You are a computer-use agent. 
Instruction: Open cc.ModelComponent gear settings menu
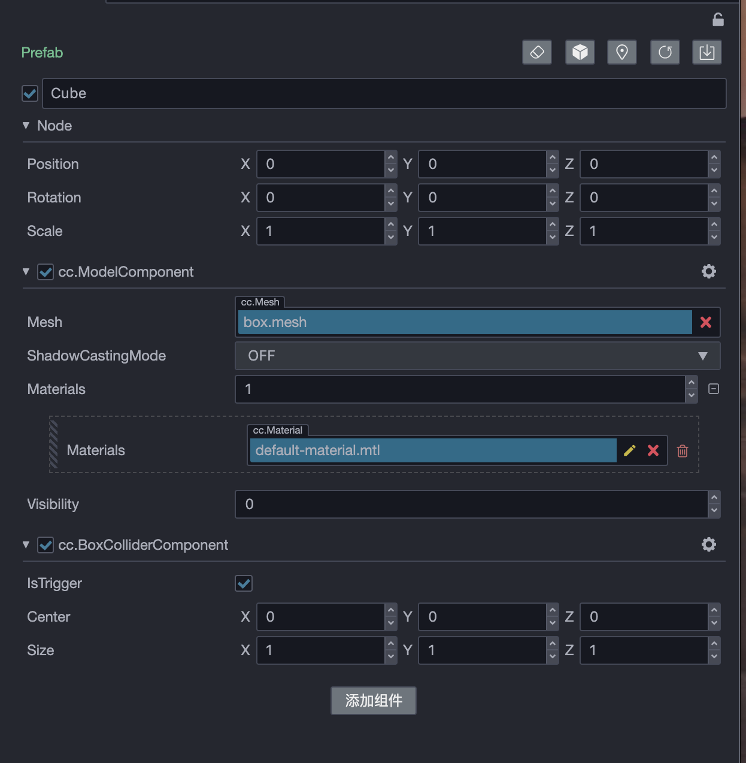709,271
